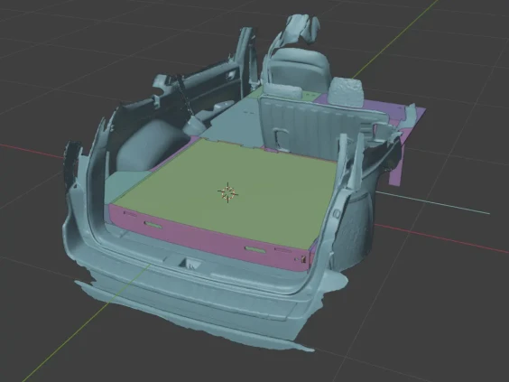Click the pull handle on folded seat back

click(x=281, y=138)
